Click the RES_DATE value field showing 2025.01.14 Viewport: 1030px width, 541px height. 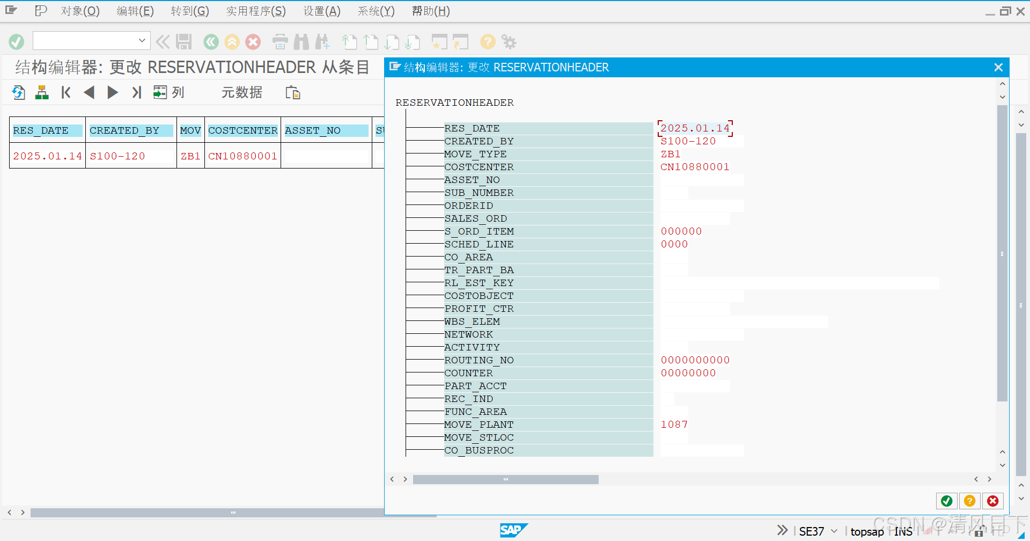point(695,128)
